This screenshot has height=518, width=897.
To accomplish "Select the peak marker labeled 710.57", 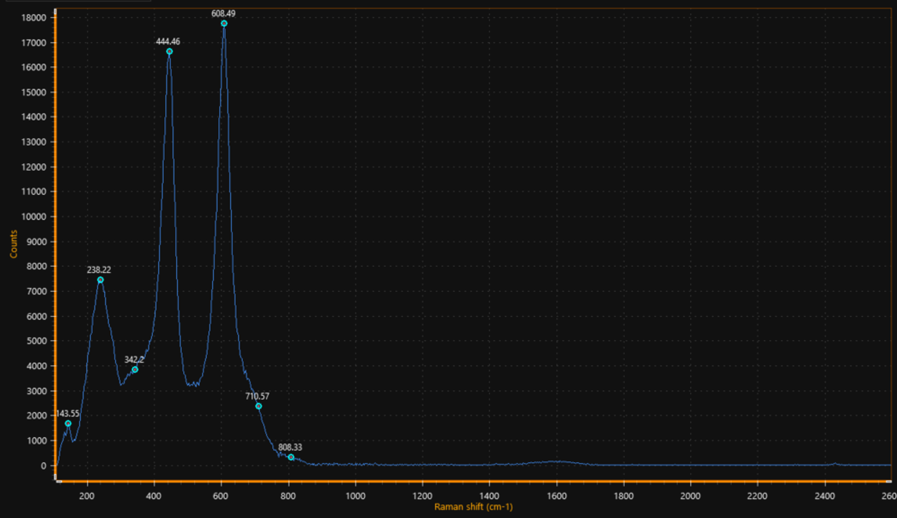I will pyautogui.click(x=259, y=406).
